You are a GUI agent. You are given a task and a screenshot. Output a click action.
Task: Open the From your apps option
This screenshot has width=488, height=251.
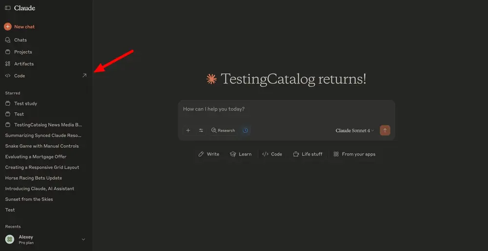coord(354,154)
